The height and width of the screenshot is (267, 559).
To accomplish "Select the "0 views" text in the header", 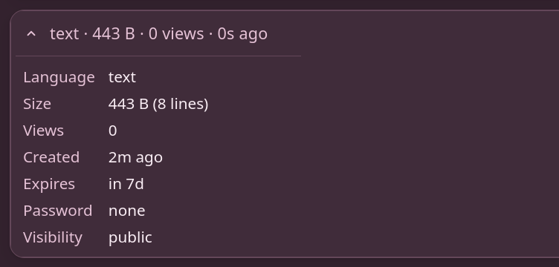I will 176,34.
